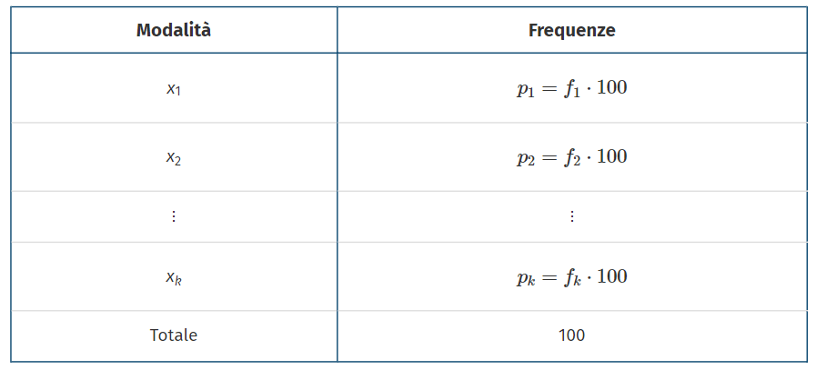Click the equals sign in the p1 formula
The height and width of the screenshot is (370, 816).
[549, 89]
